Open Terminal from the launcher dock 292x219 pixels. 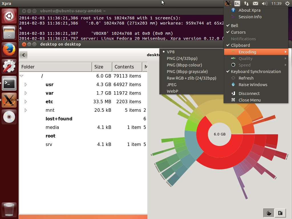pyautogui.click(x=9, y=83)
